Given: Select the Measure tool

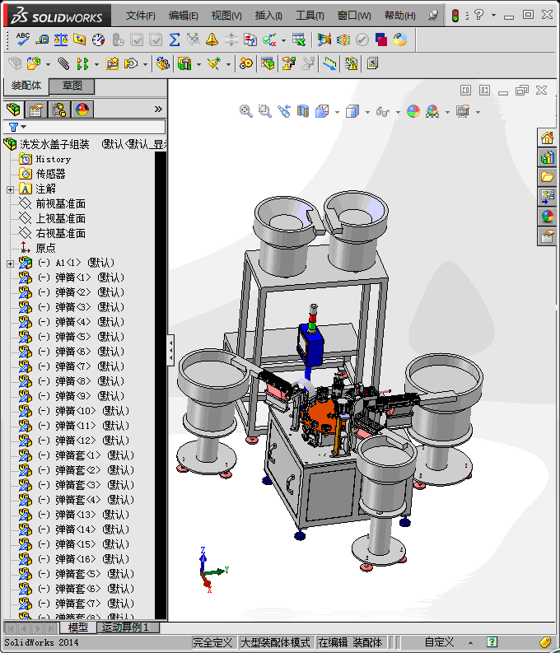Looking at the screenshot, I should coord(42,40).
